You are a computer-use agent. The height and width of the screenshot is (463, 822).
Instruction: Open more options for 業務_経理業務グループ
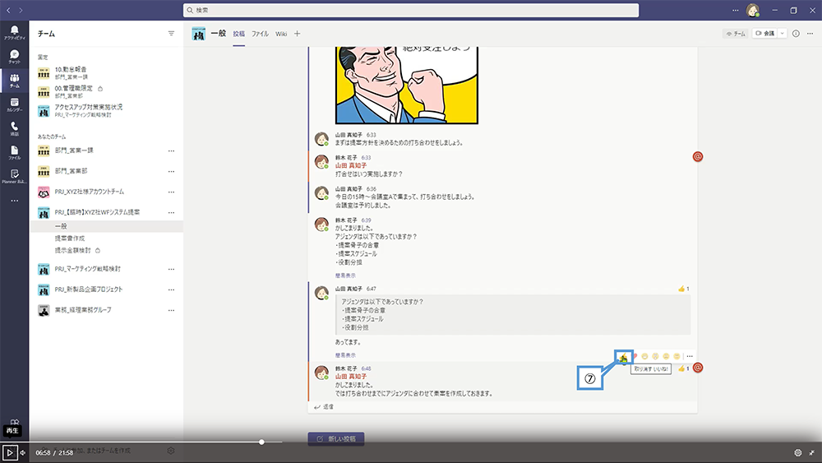coord(171,310)
